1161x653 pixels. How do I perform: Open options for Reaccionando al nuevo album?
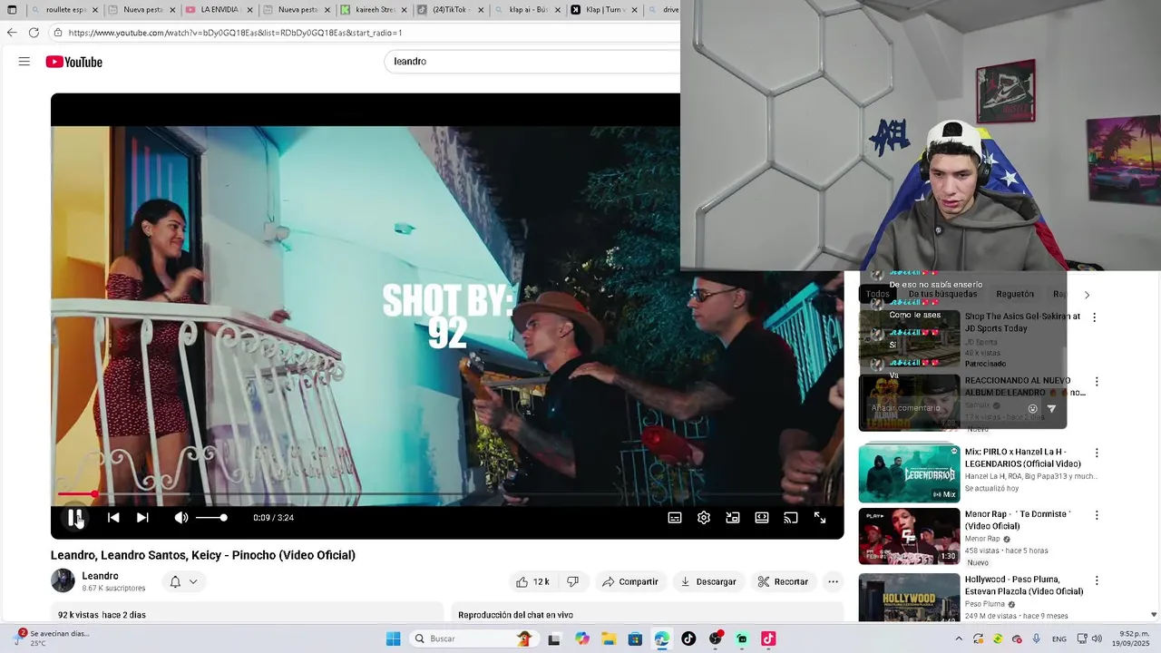point(1096,382)
